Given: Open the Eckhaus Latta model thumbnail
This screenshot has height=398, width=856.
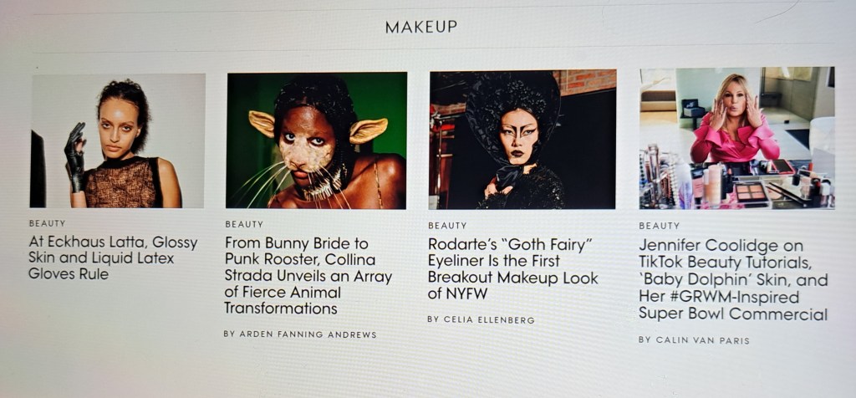Looking at the screenshot, I should pyautogui.click(x=117, y=140).
